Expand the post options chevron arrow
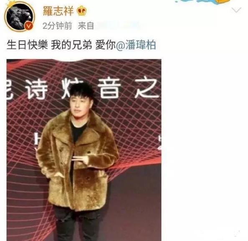This screenshot has height=241, width=248. [236, 10]
